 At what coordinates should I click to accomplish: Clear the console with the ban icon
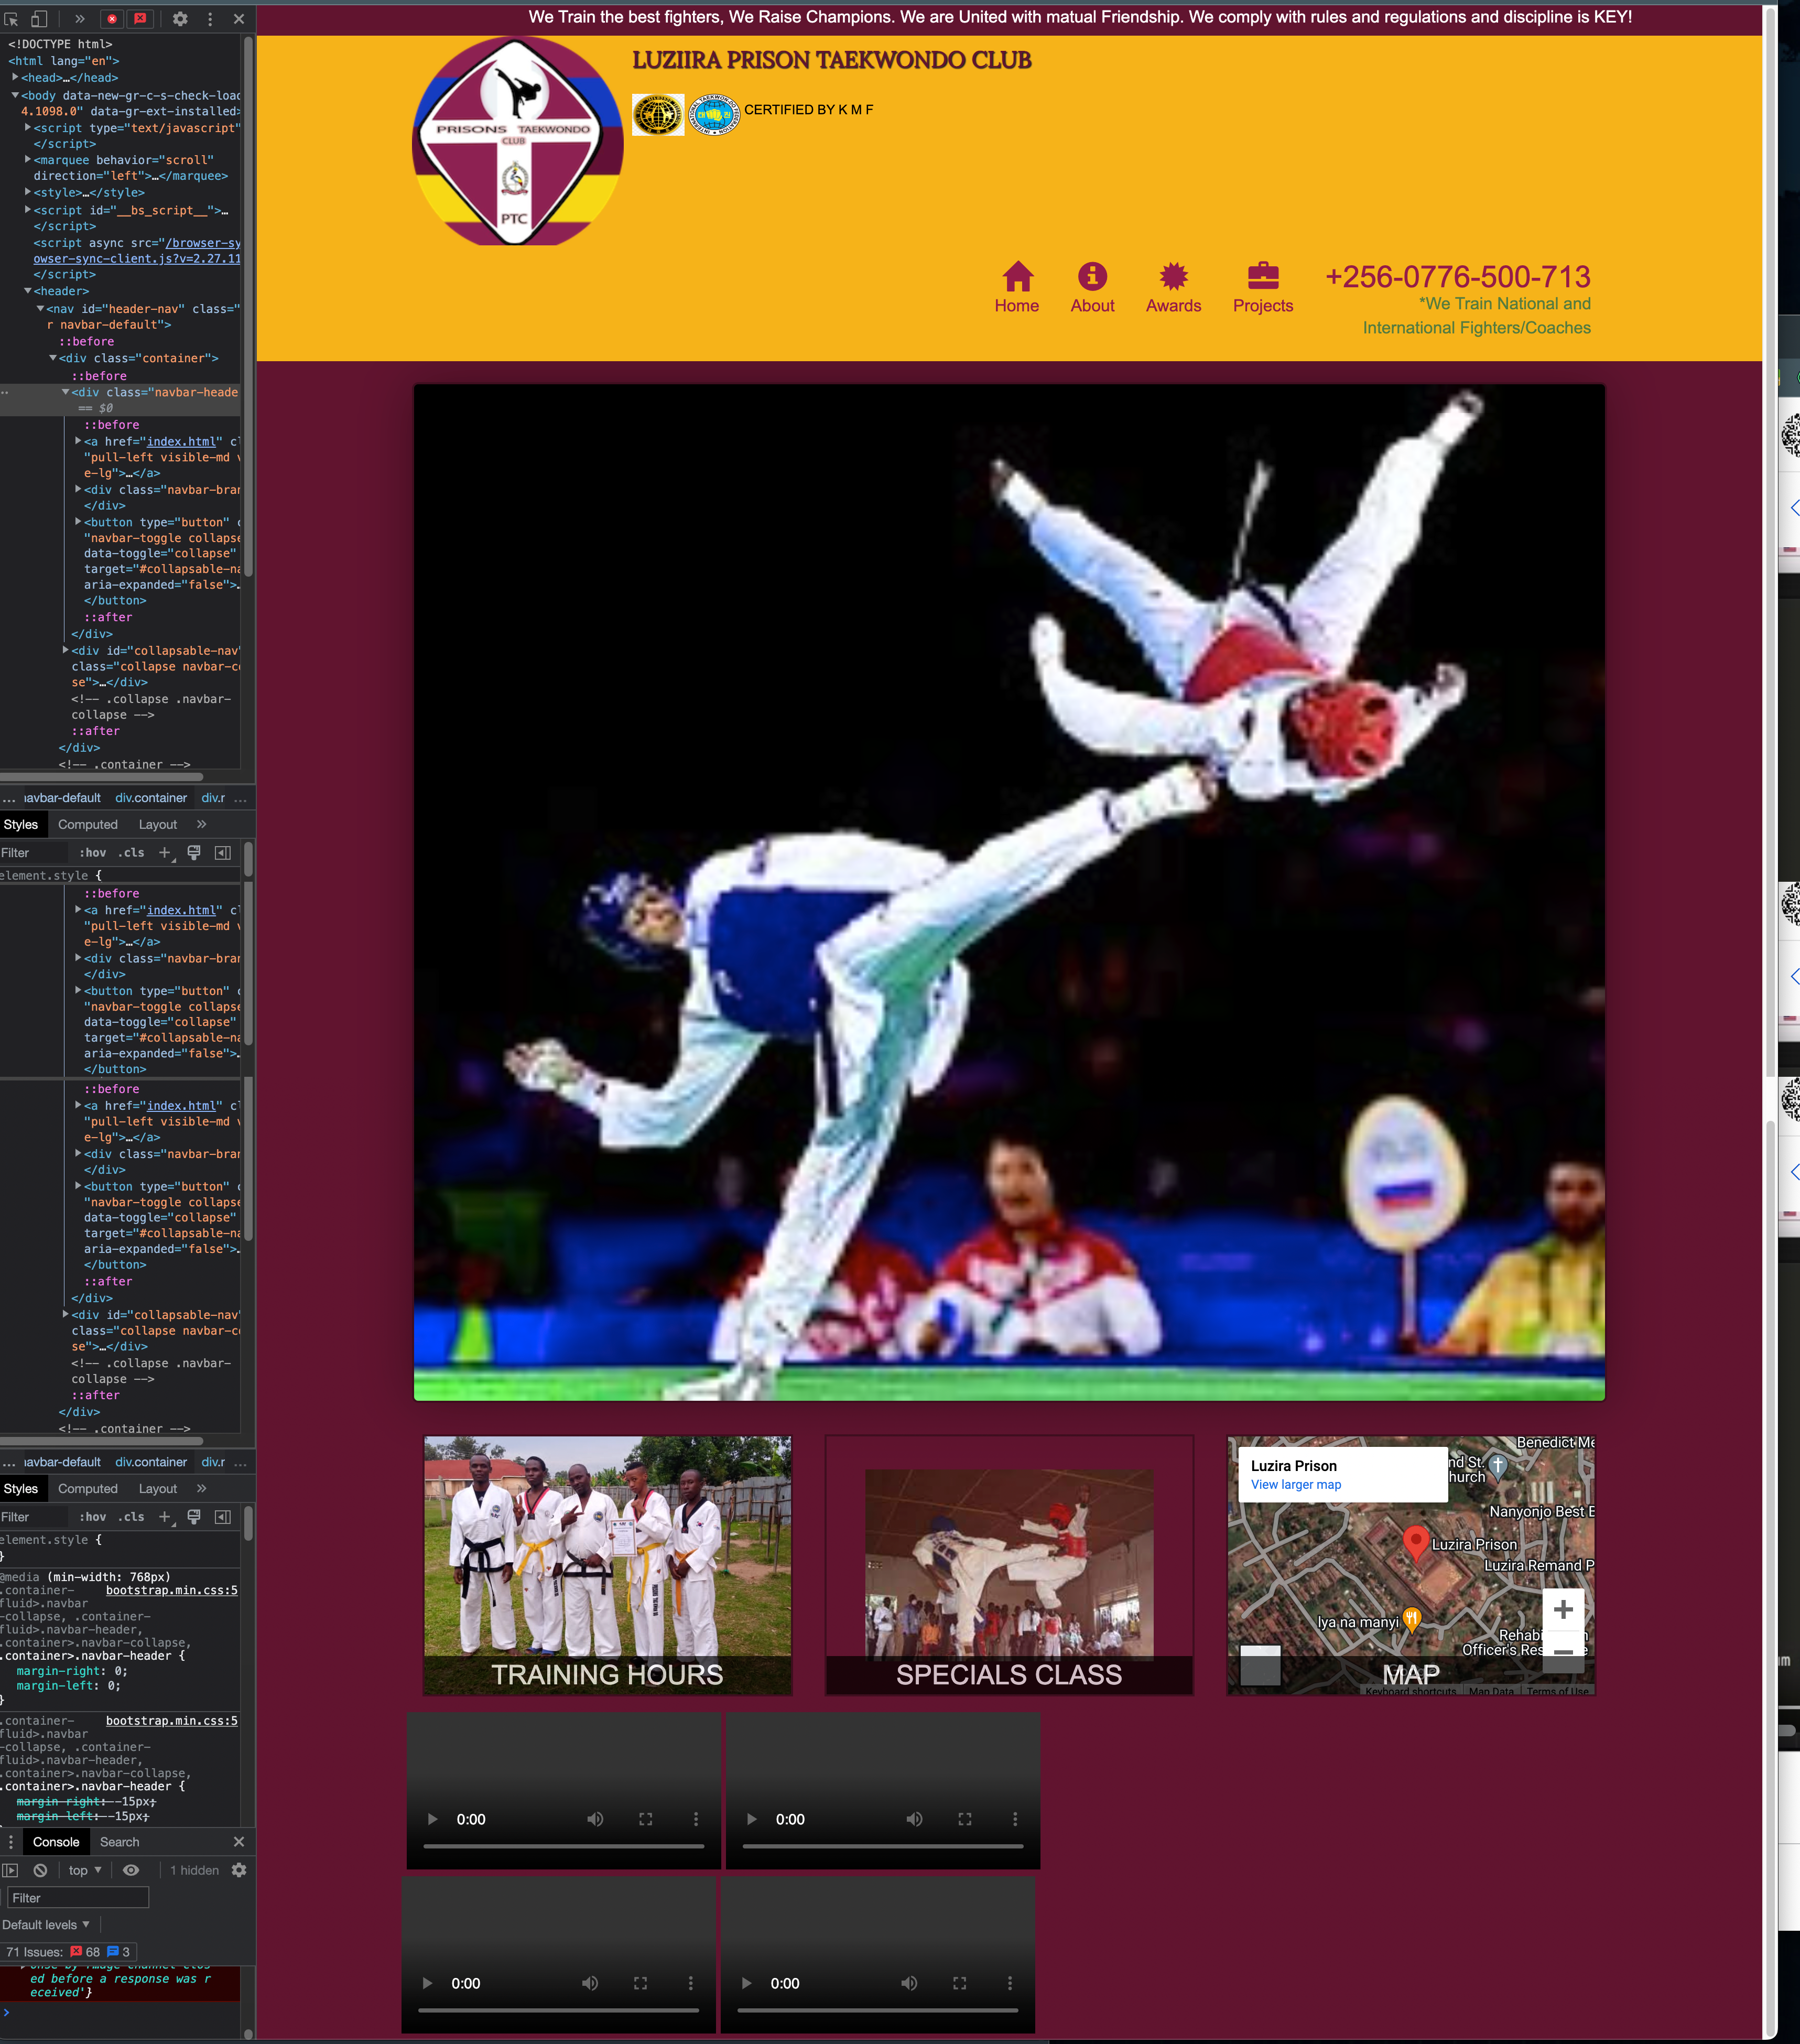click(x=40, y=1870)
